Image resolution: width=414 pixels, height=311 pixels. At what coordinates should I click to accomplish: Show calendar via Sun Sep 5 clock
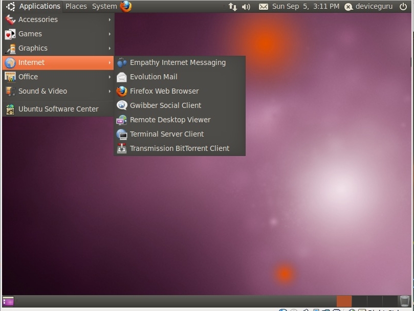click(x=306, y=6)
